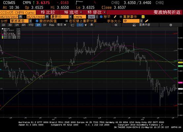Screen dimensions: 183x132
Task: Toggle the 斐波纳契值 checkbox
Action: point(37,21)
